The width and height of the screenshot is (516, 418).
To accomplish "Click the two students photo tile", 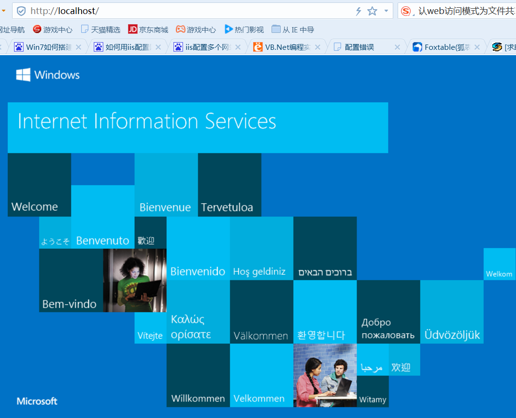I will [x=325, y=375].
